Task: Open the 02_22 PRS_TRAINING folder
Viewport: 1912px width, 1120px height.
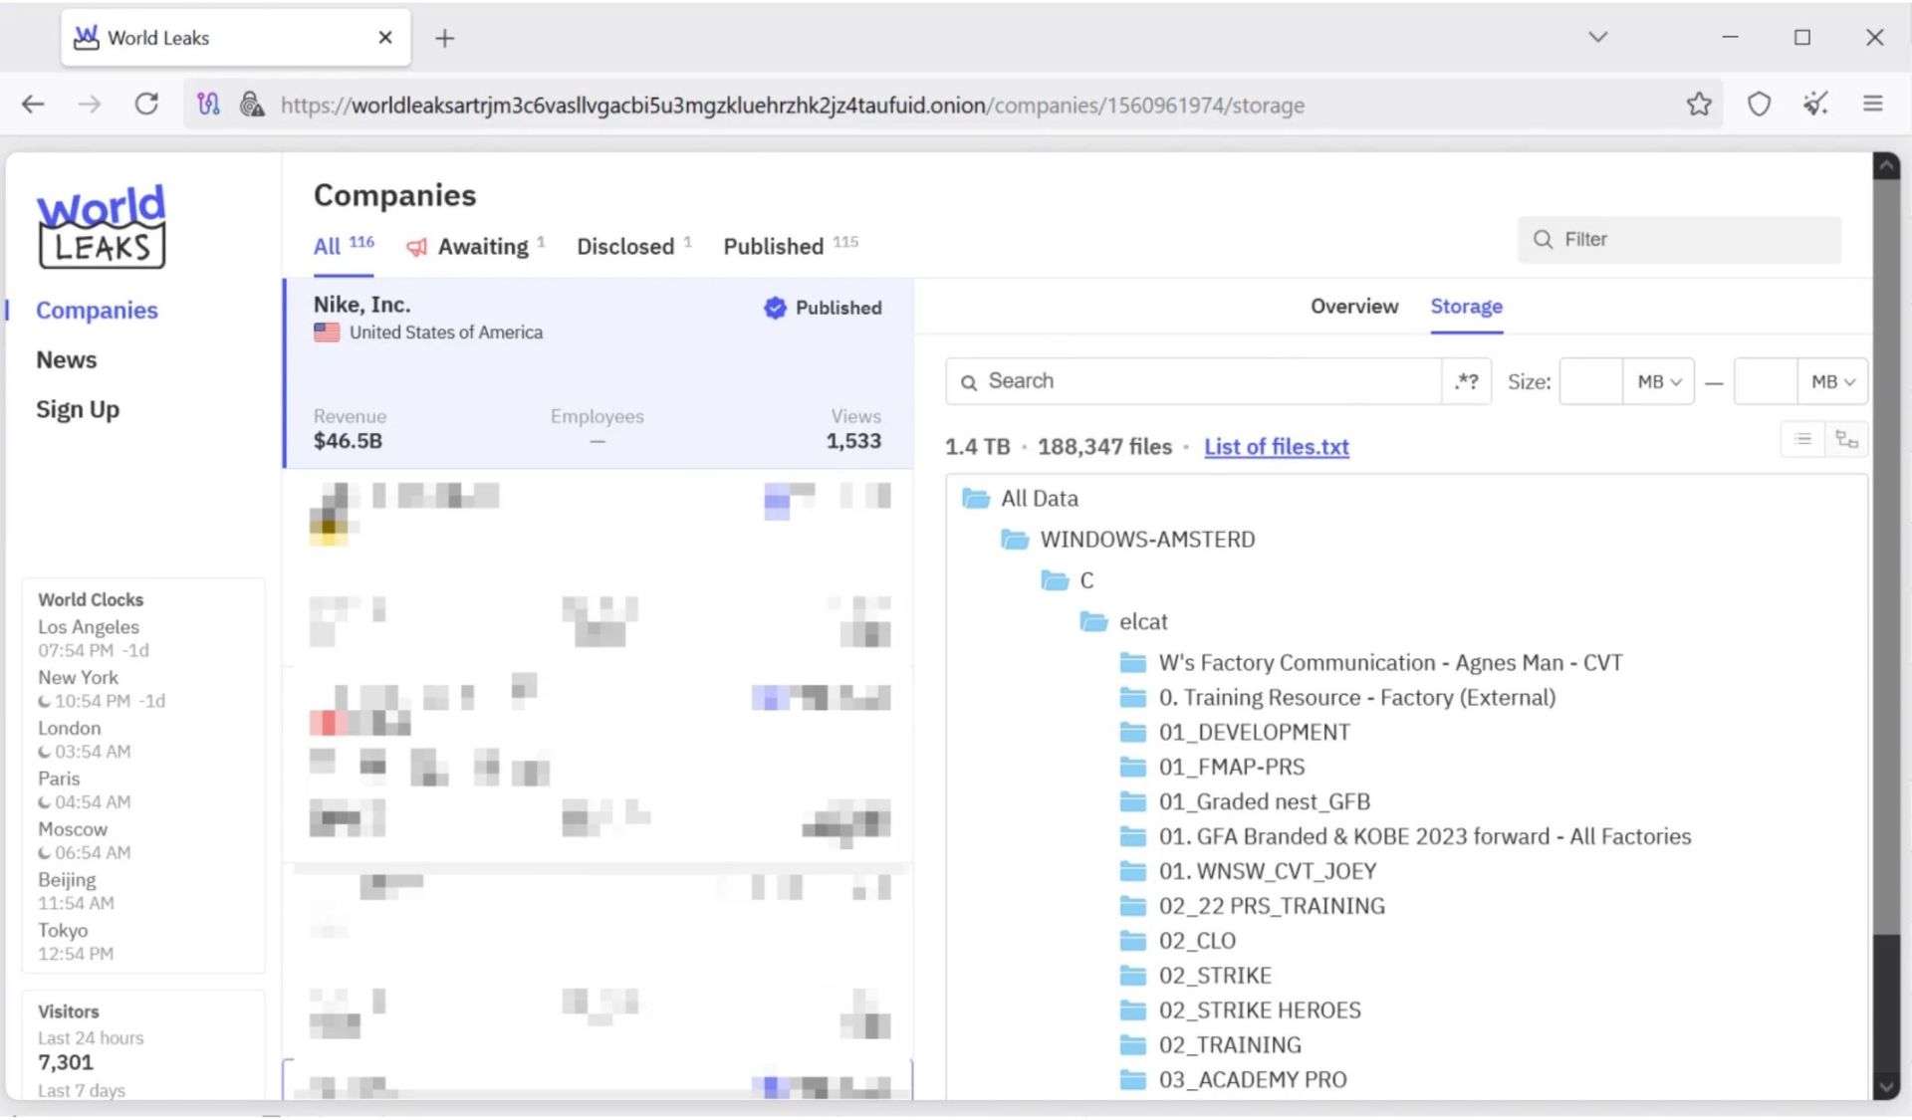Action: click(x=1252, y=907)
